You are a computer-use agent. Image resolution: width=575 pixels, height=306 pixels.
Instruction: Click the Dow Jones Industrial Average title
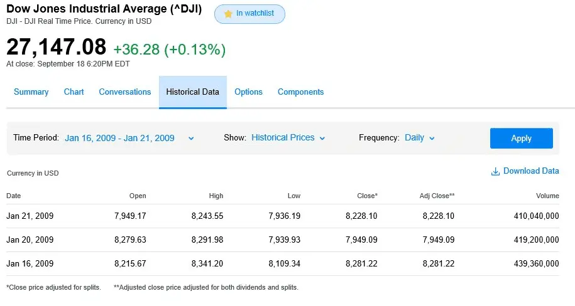point(104,9)
